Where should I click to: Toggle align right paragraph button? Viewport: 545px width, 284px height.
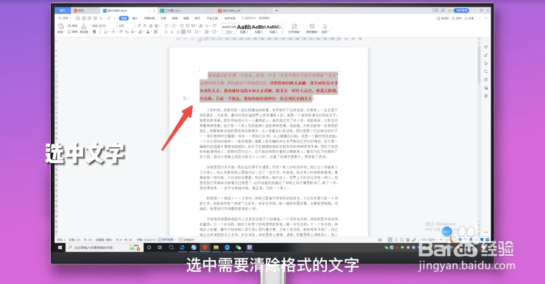click(178, 31)
